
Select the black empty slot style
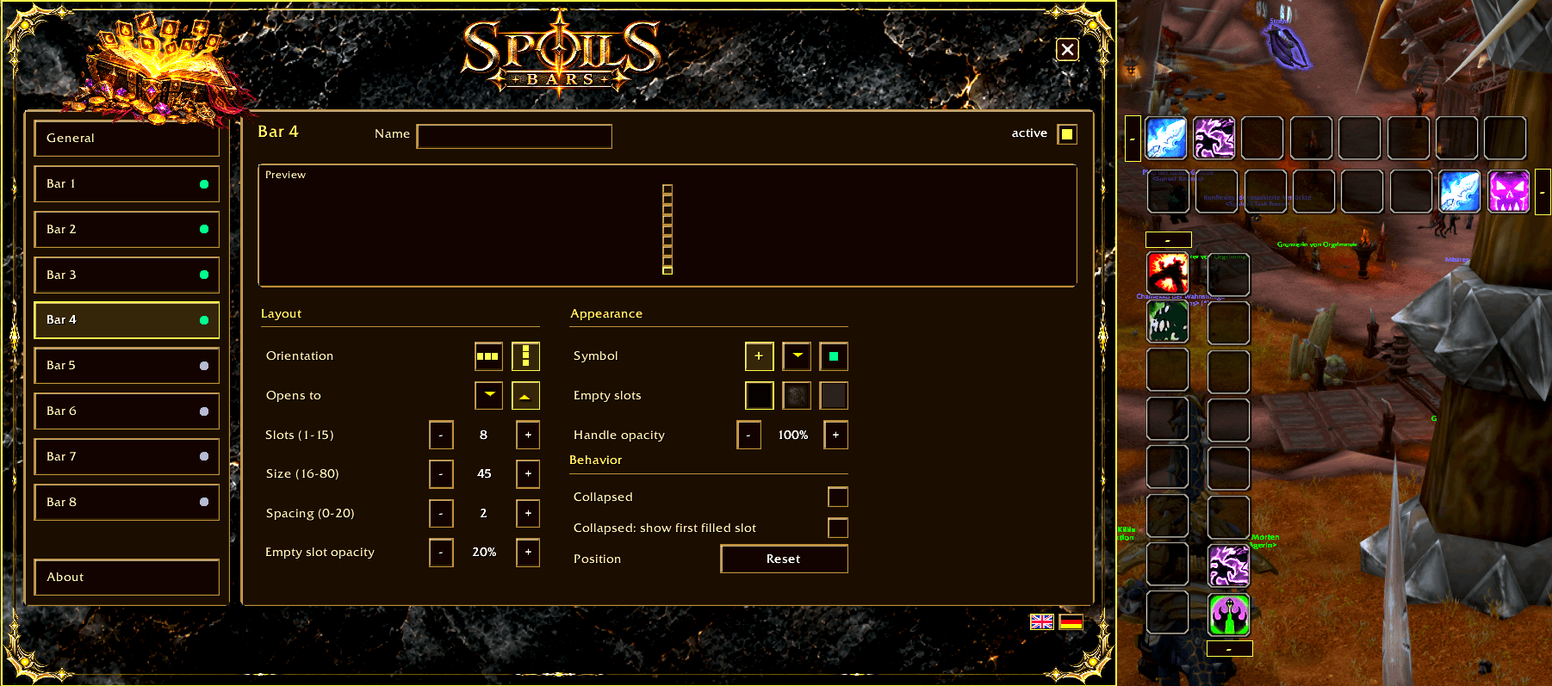click(759, 395)
